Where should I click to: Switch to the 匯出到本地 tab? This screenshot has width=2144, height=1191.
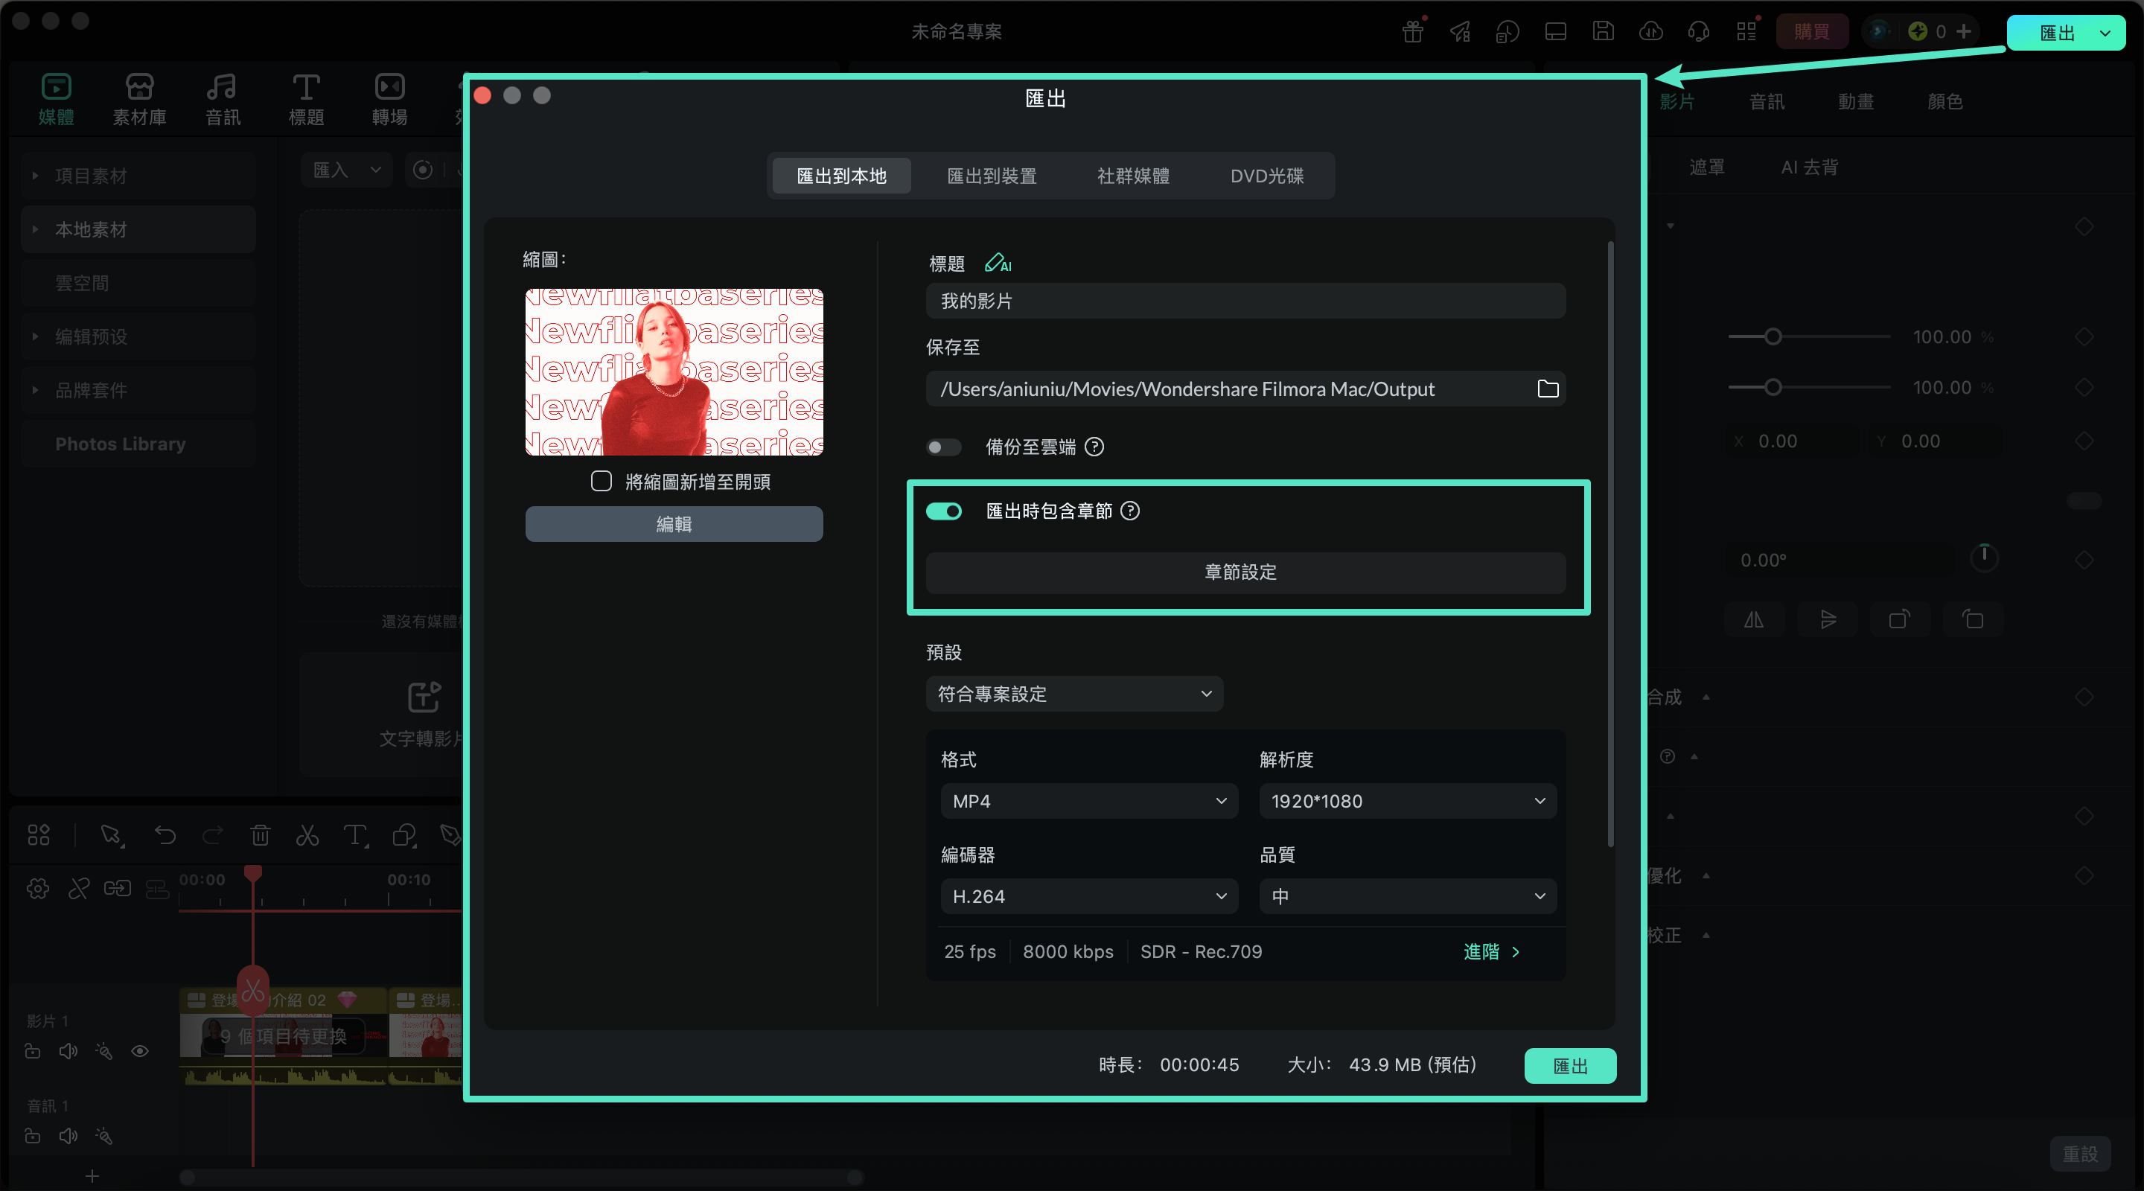point(841,176)
